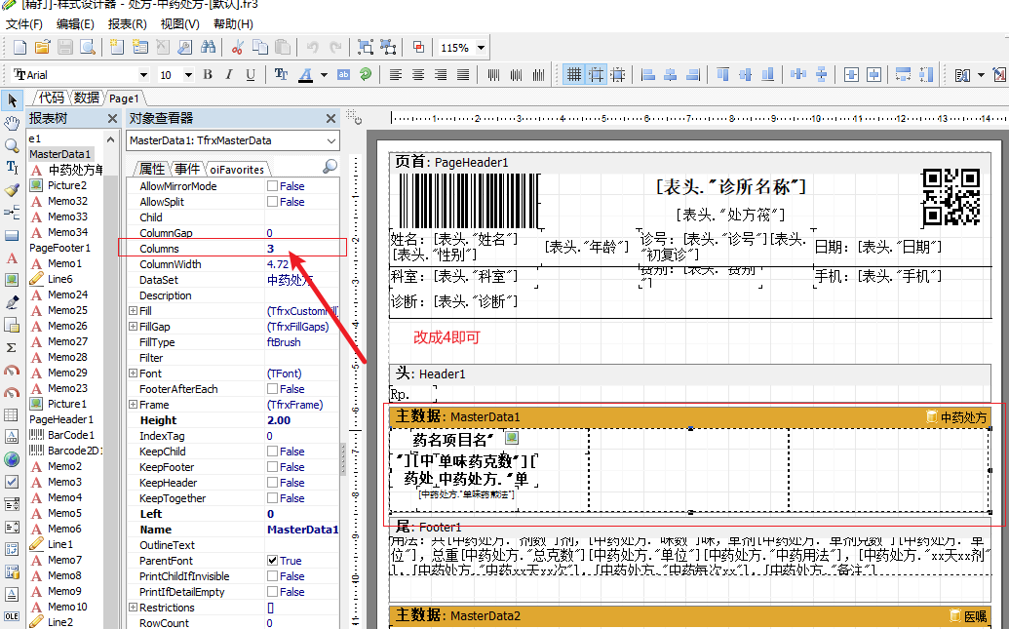Open the 事件 tab in object inspector

tap(187, 169)
